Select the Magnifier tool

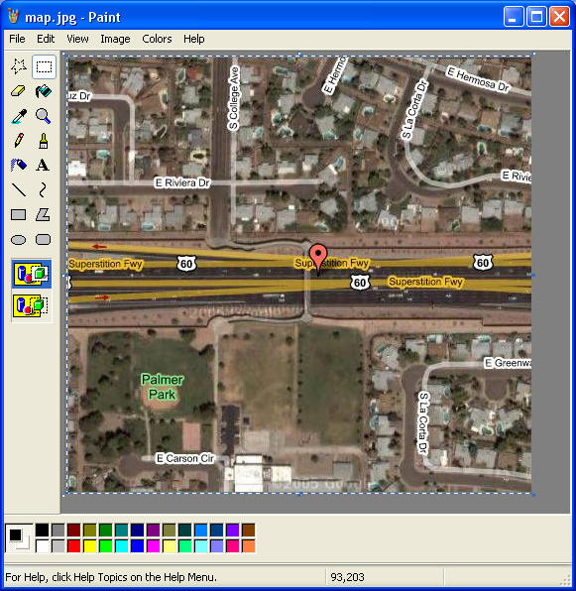point(44,116)
